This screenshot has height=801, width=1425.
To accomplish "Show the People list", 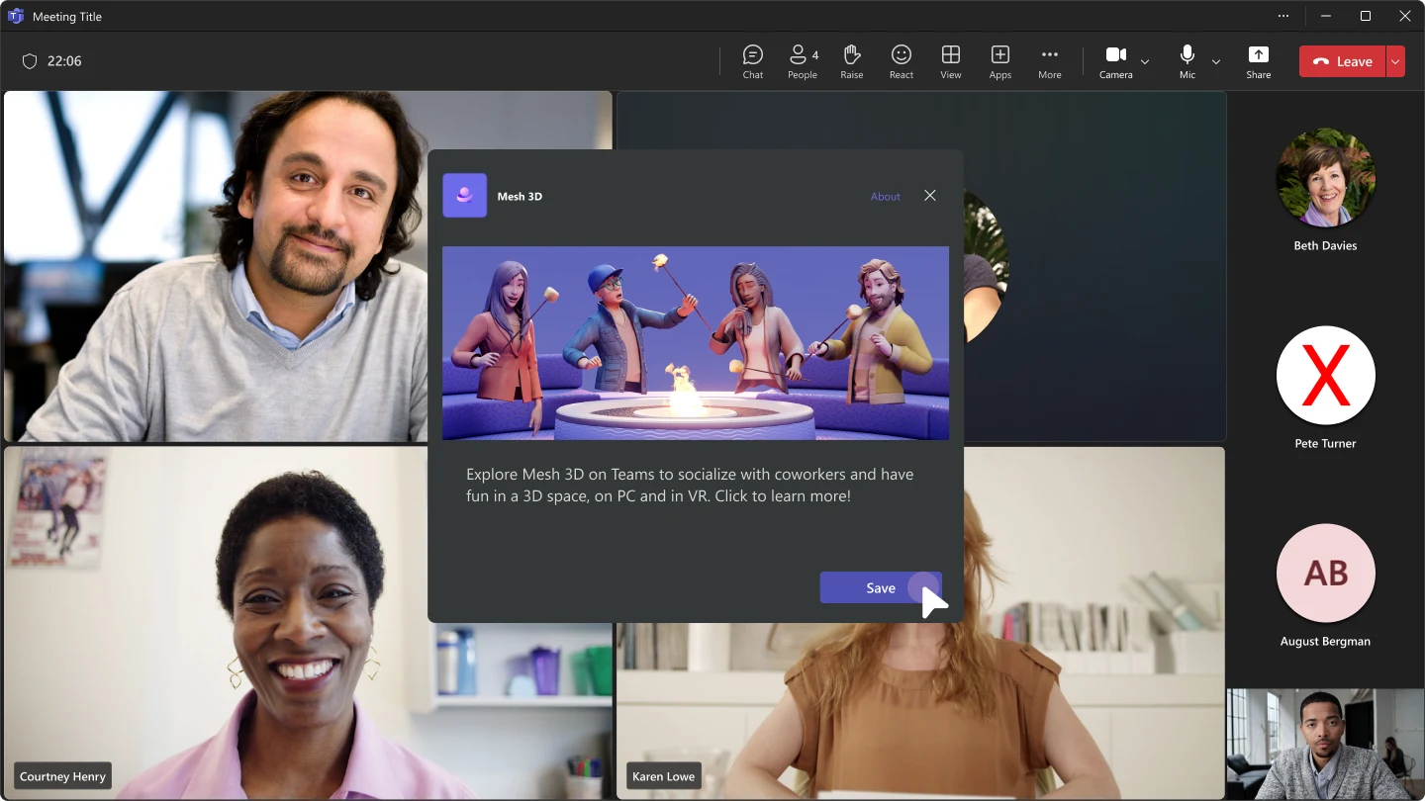I will coord(803,61).
